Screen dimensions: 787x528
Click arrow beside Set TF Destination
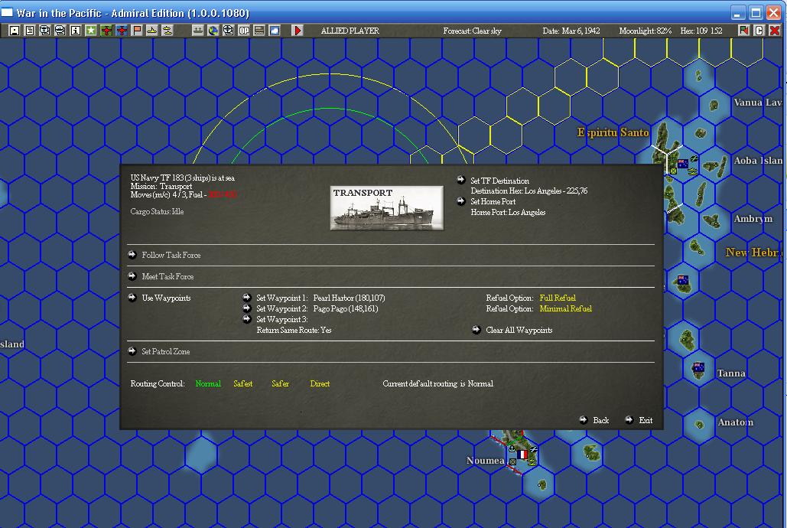(461, 180)
